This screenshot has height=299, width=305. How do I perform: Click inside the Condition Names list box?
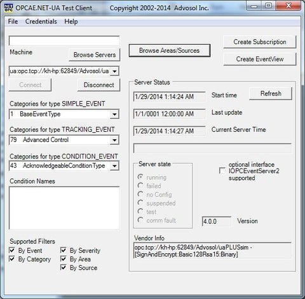(x=64, y=208)
